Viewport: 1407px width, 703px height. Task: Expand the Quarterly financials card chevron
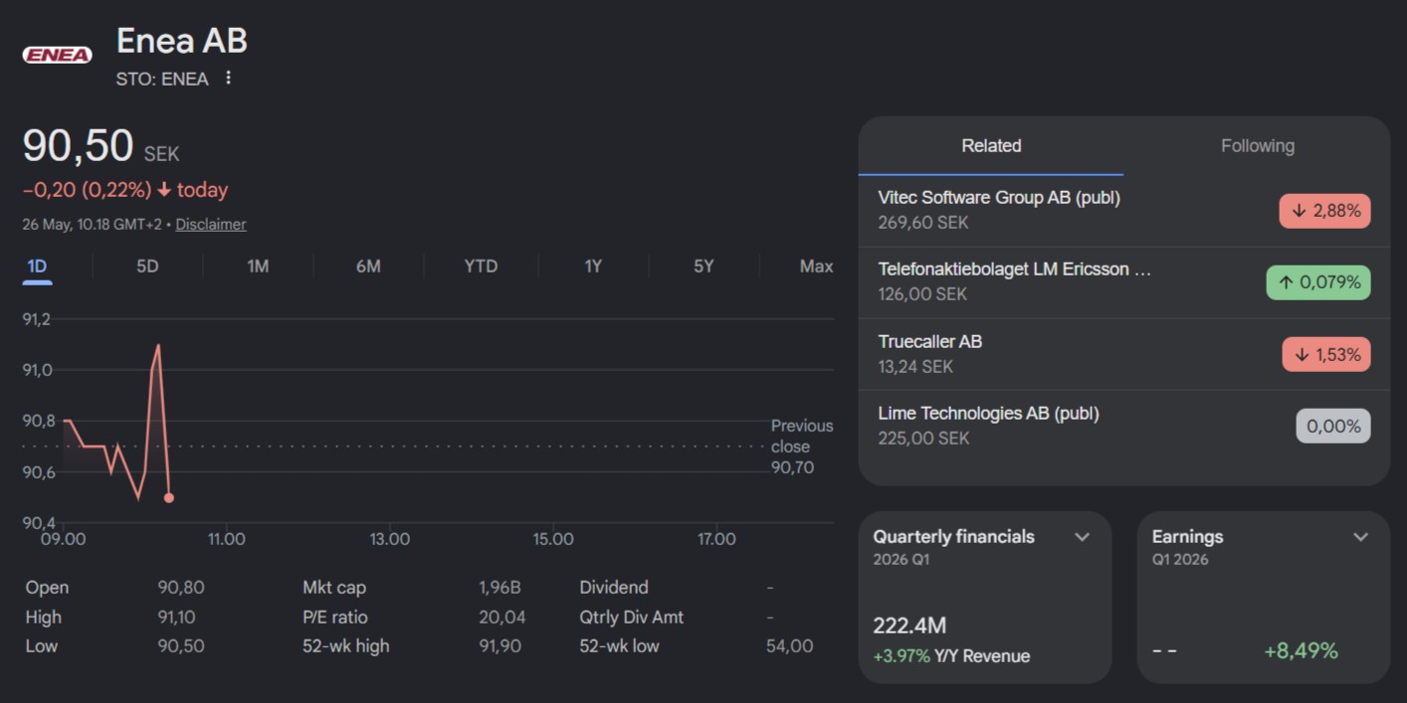tap(1083, 537)
